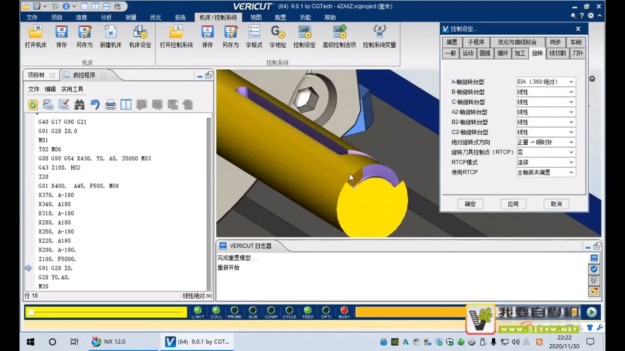Click the binoculars find icon
The width and height of the screenshot is (625, 351).
point(79,104)
